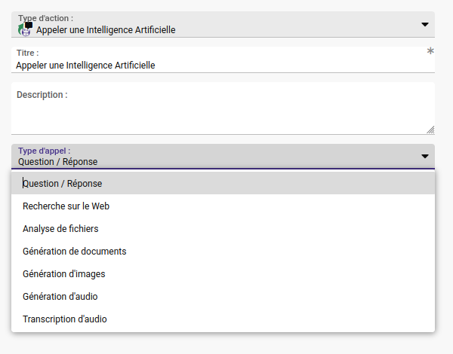The height and width of the screenshot is (354, 453).
Task: Pick Génération de documents option
Action: (x=223, y=251)
